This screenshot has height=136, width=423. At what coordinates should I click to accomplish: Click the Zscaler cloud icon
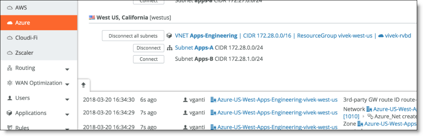pyautogui.click(x=10, y=53)
